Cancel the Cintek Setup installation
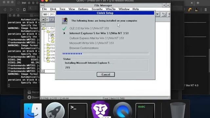This screenshot has height=118, width=210. pyautogui.click(x=106, y=74)
